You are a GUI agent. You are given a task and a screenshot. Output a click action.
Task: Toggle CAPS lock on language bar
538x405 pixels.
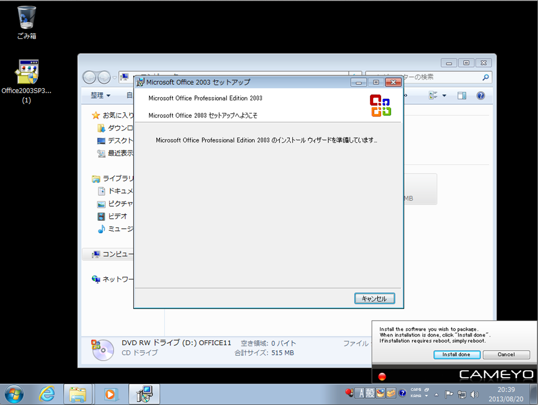[416, 390]
